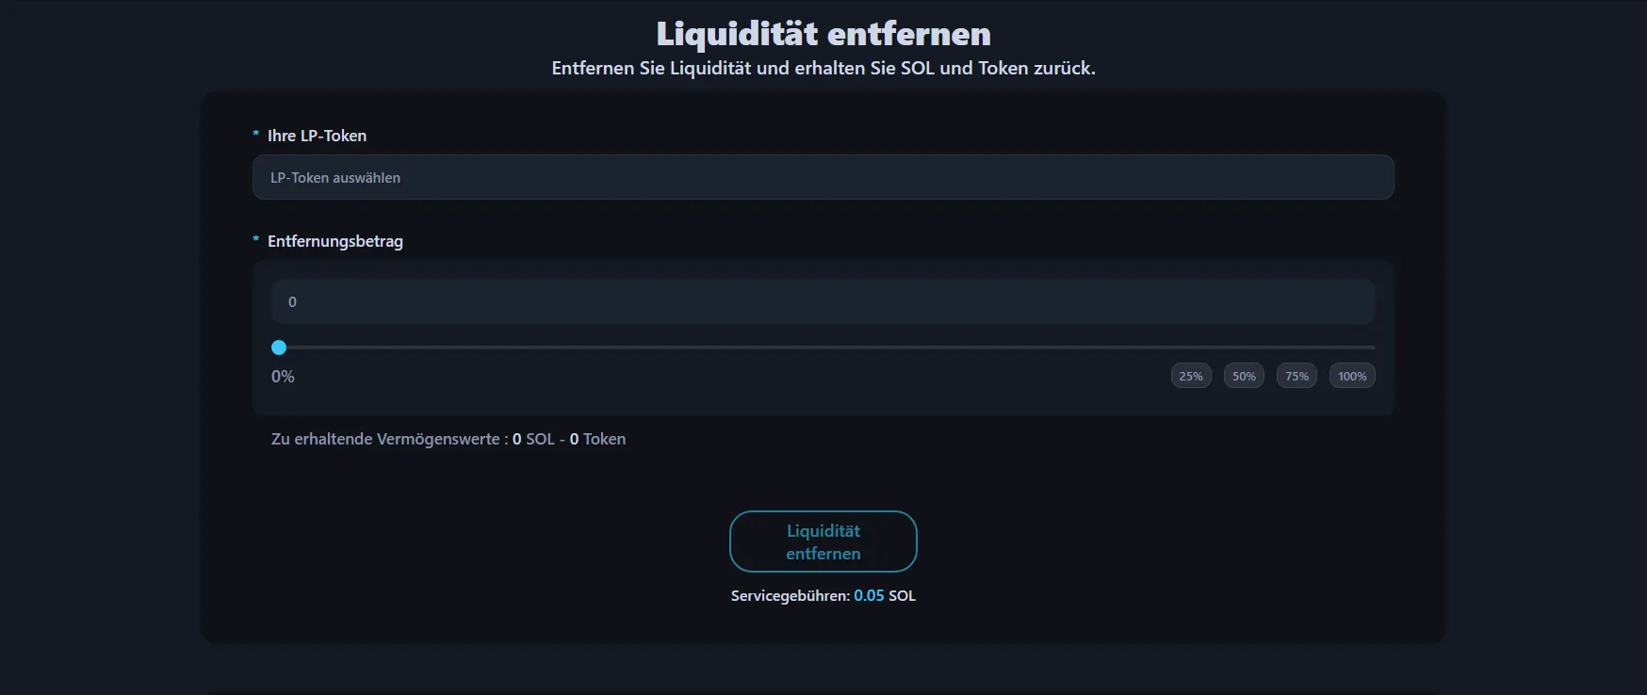Click the blue removal percentage slider handle
Screen dimensions: 1647x695
(279, 347)
